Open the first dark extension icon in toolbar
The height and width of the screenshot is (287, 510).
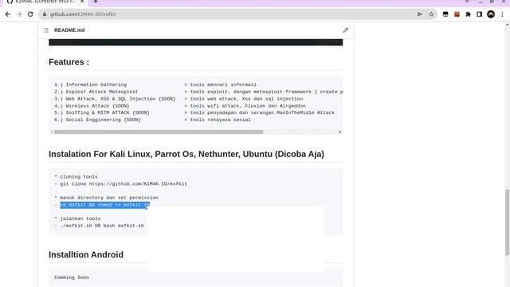tap(445, 14)
